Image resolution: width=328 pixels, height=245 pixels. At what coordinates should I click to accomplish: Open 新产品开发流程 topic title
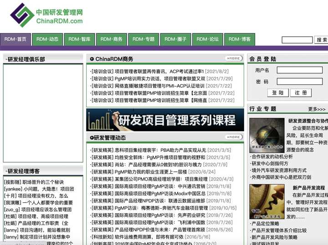(309, 188)
